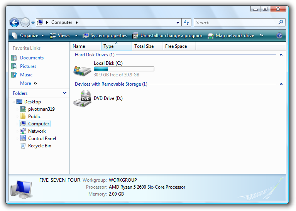Open the Views dropdown arrow
This screenshot has height=211, width=296.
76,35
